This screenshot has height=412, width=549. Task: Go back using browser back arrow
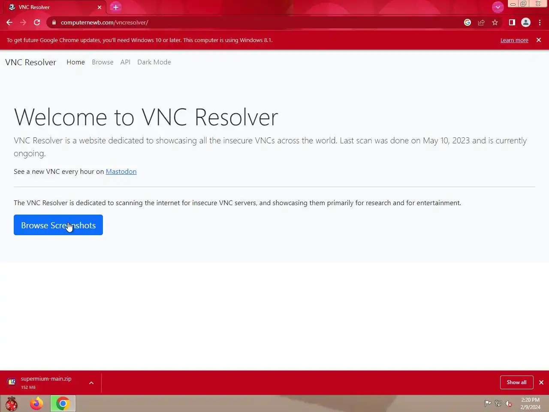[x=9, y=22]
